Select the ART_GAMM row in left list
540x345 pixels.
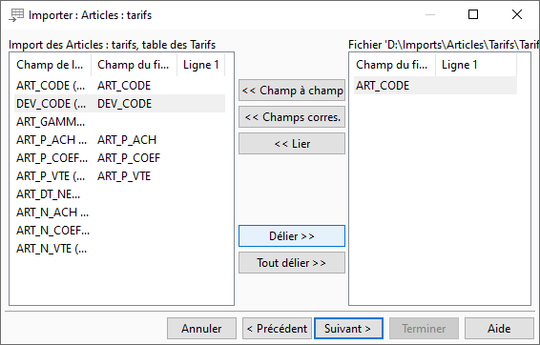click(x=120, y=122)
